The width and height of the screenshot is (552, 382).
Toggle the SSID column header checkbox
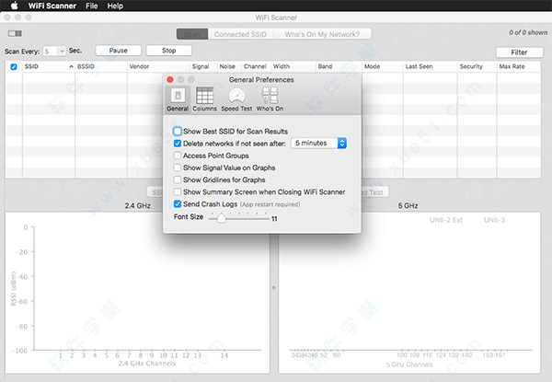[14, 66]
